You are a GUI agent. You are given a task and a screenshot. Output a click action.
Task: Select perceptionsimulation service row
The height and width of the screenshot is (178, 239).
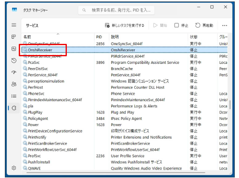click(x=124, y=81)
